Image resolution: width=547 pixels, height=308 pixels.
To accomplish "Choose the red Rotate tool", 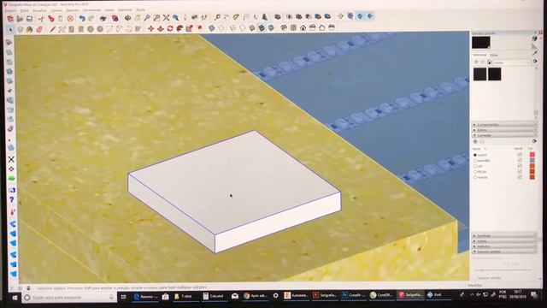I will (x=170, y=28).
